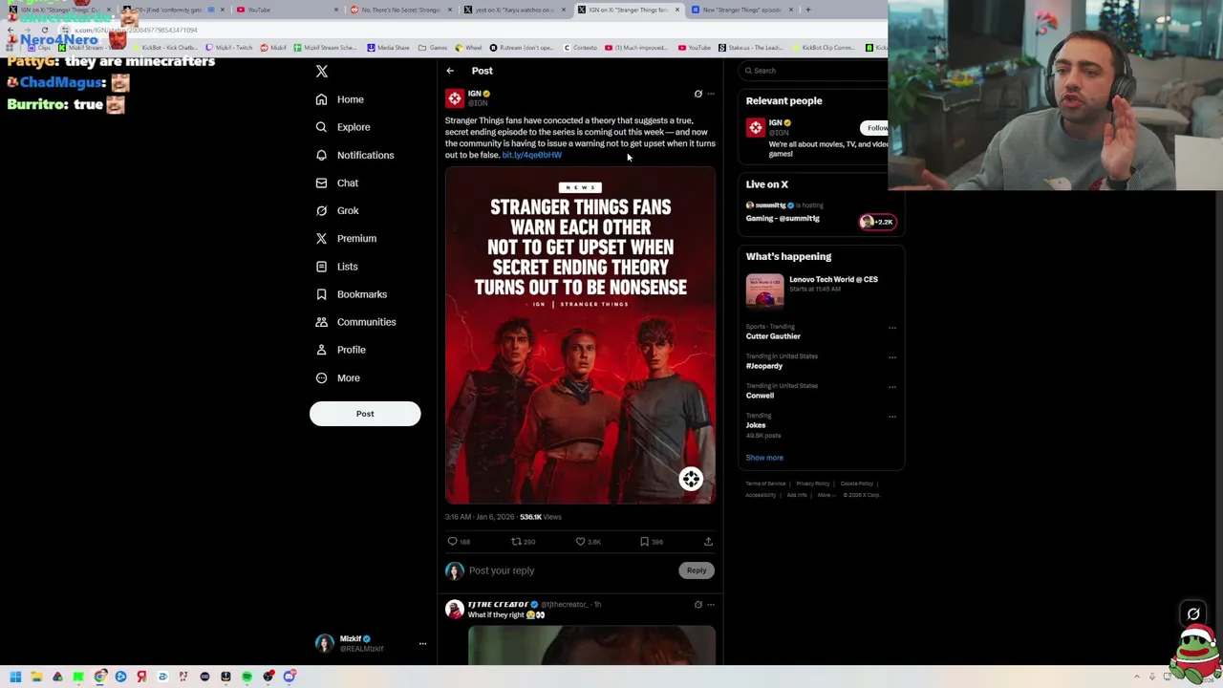1223x688 pixels.
Task: Click the image edit overlay icon
Action: [x=691, y=479]
